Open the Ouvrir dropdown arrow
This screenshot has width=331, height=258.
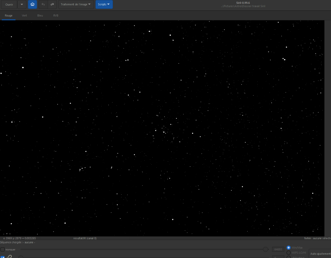pos(22,4)
